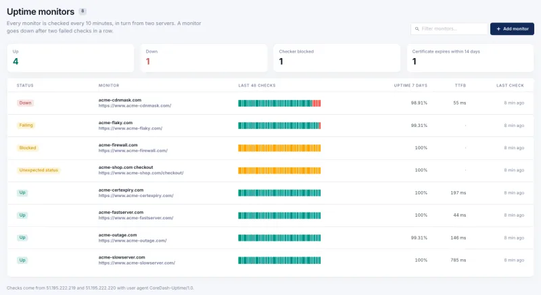Click the UPTIME 7 DAYS column header
The height and width of the screenshot is (295, 541).
[410, 85]
